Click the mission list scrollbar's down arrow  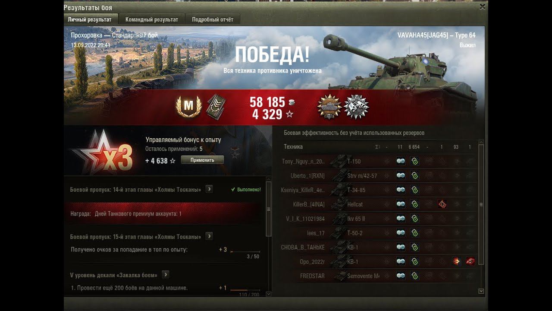pyautogui.click(x=269, y=294)
